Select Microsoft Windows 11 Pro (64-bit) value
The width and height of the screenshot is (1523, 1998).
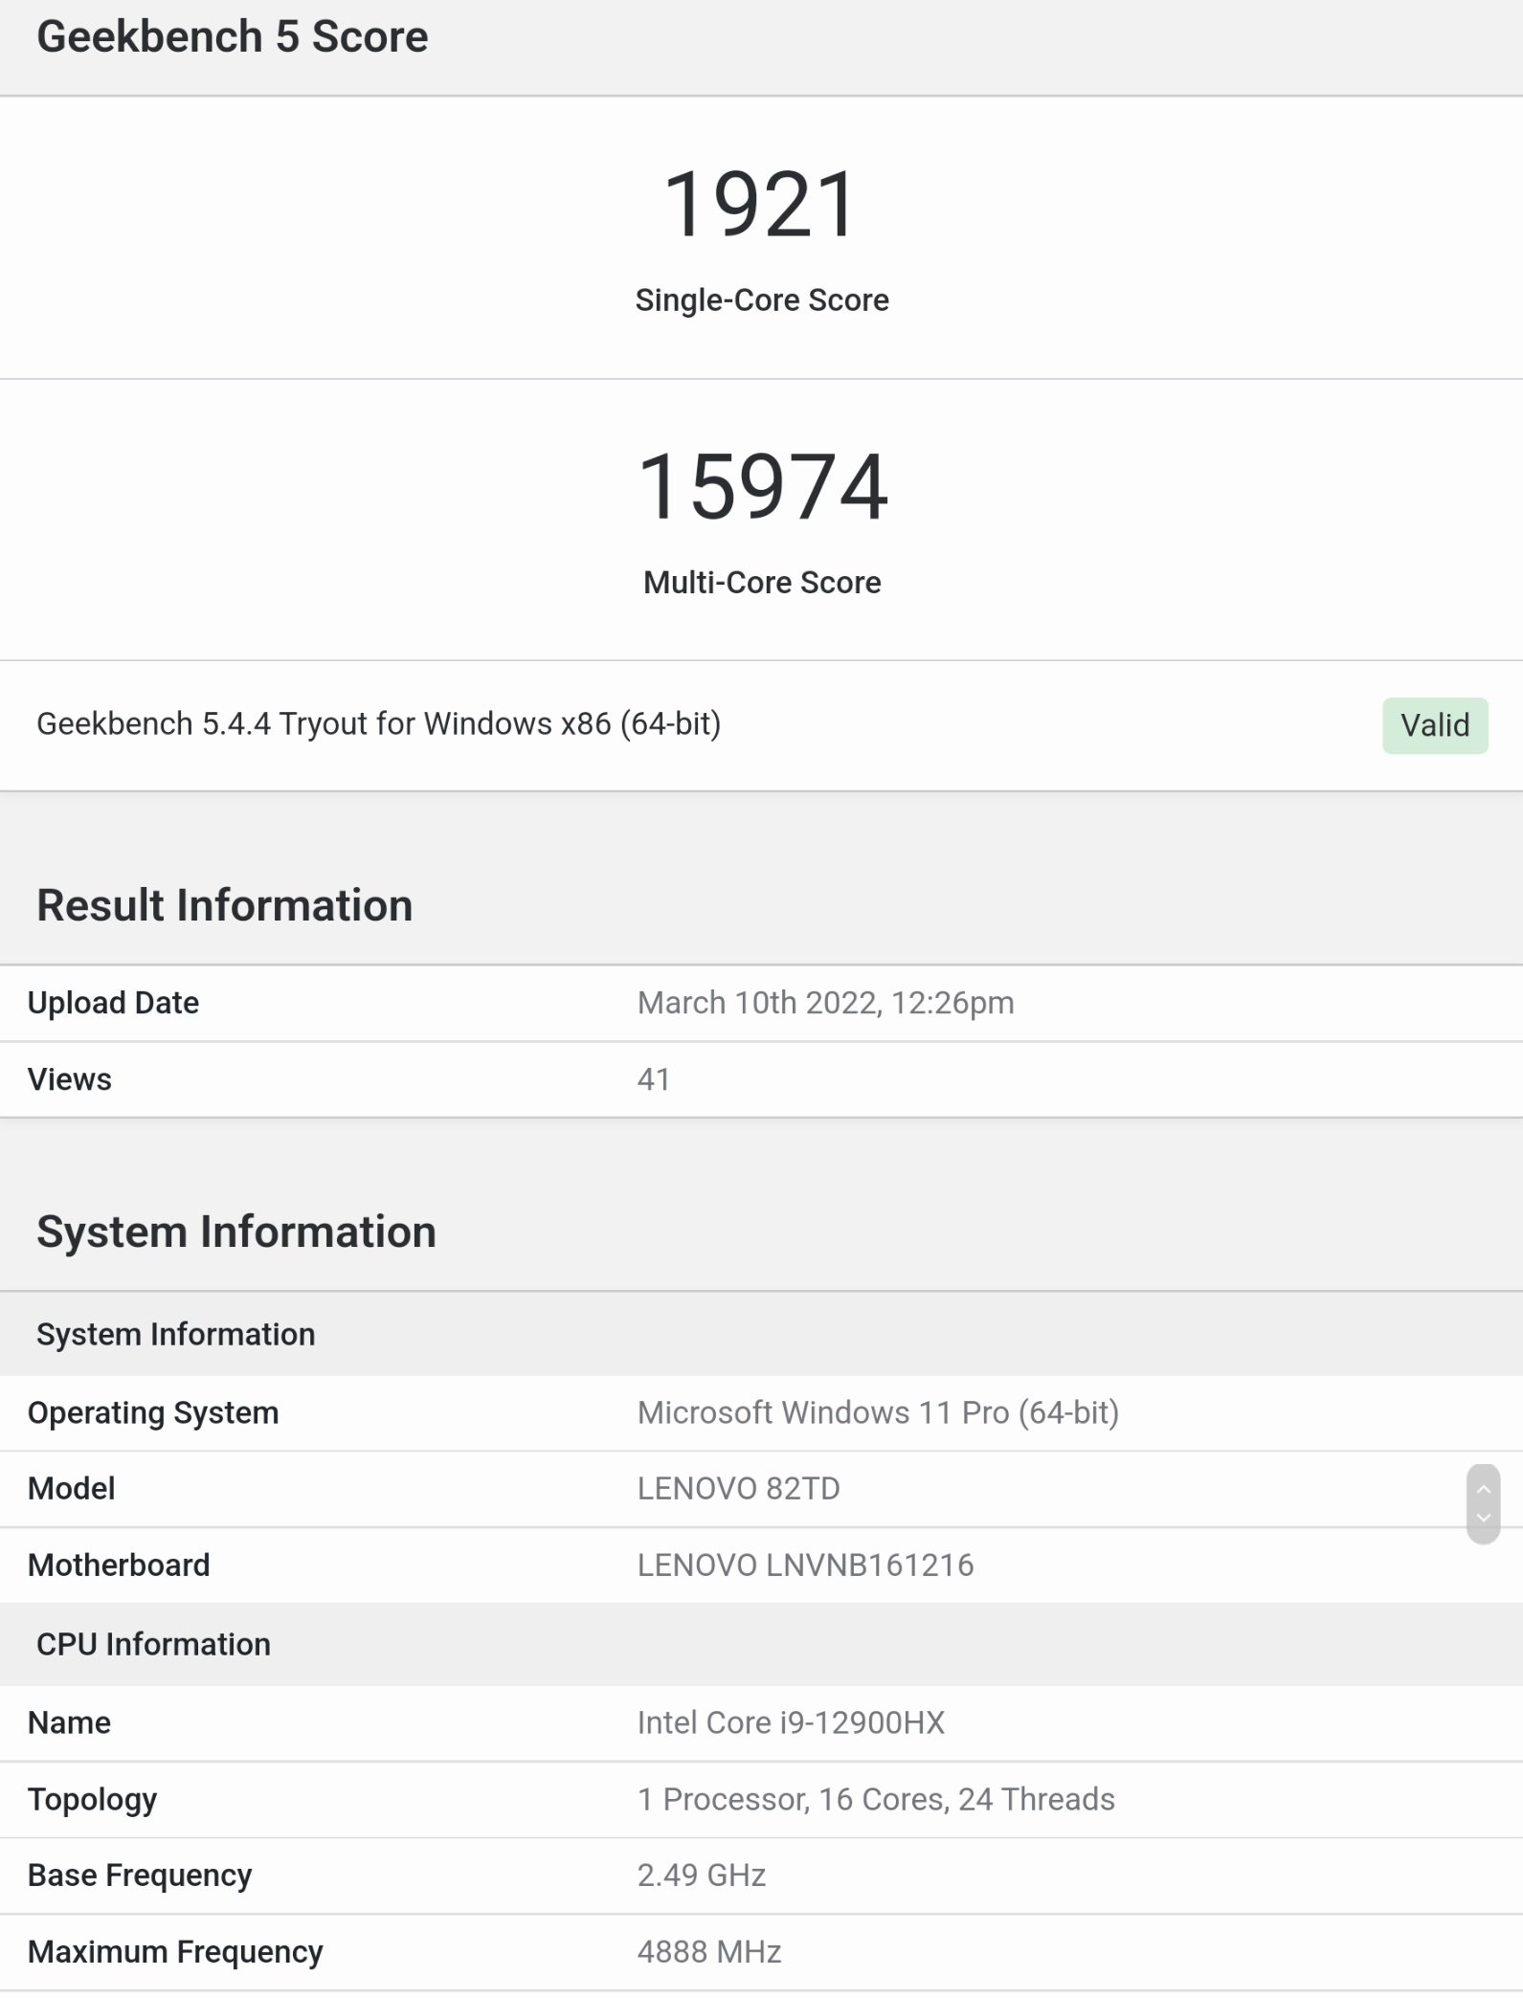pos(878,1413)
